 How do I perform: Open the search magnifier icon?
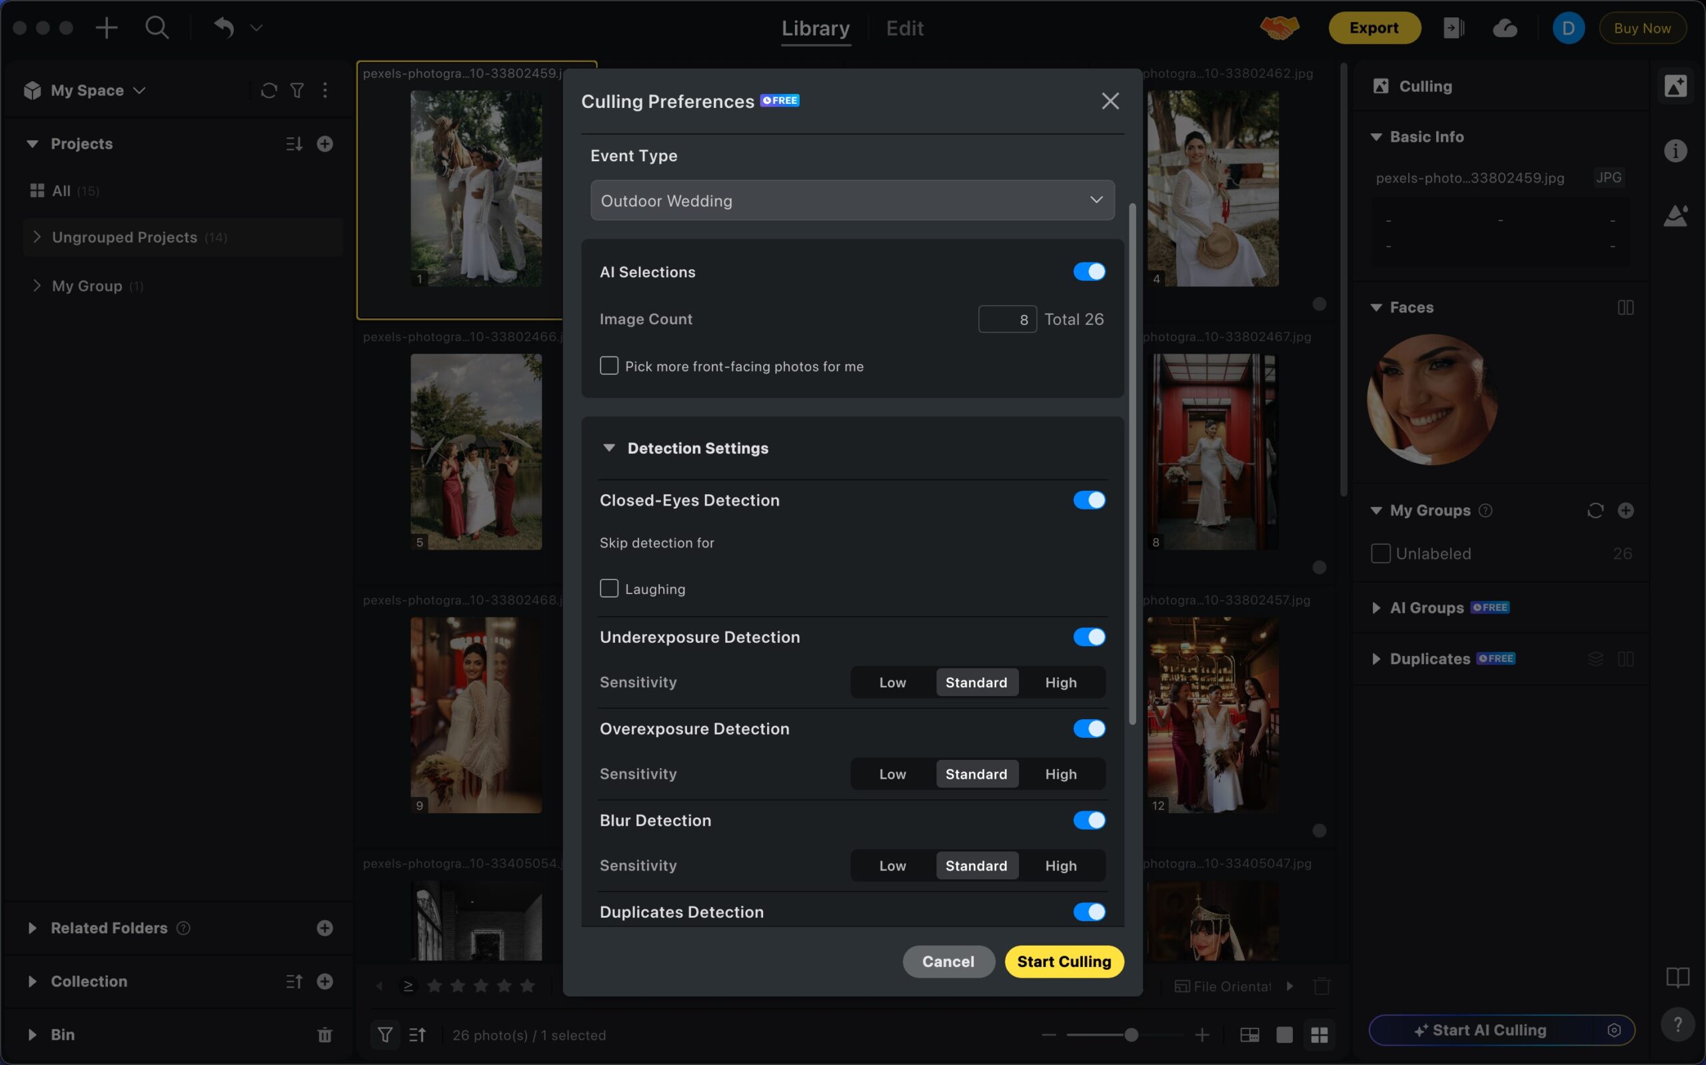[157, 28]
